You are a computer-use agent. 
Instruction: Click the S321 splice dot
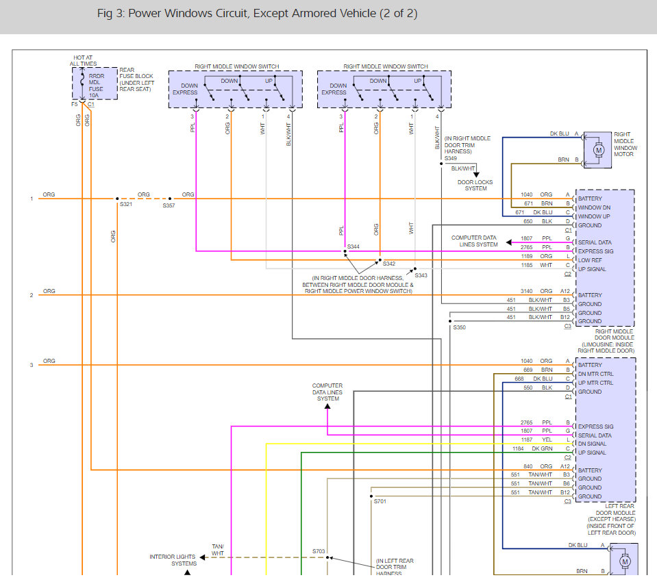pos(117,199)
